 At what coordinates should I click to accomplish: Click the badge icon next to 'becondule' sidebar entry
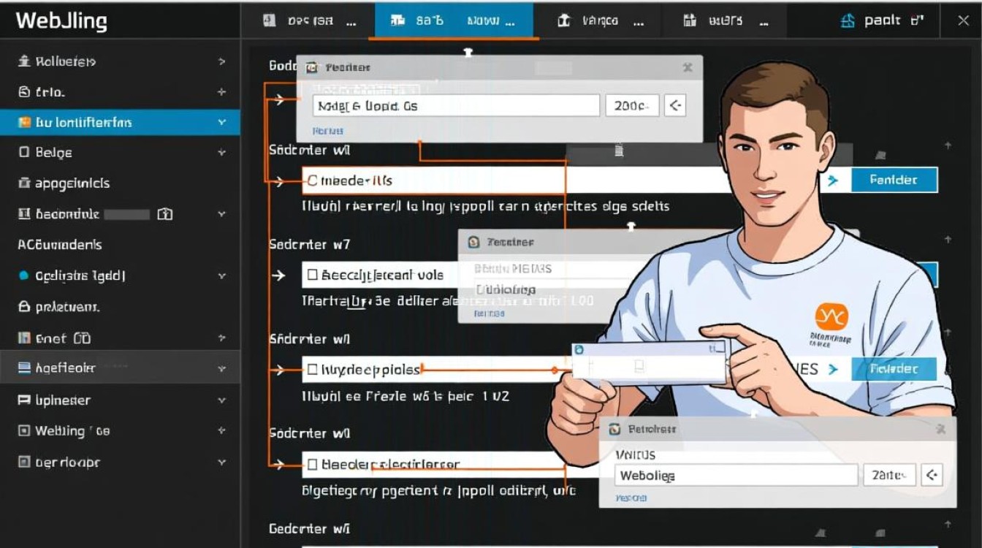(164, 213)
